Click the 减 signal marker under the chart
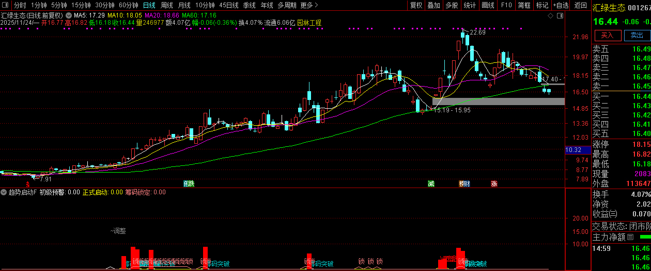Viewport: 651px width, 271px height. pyautogui.click(x=431, y=183)
